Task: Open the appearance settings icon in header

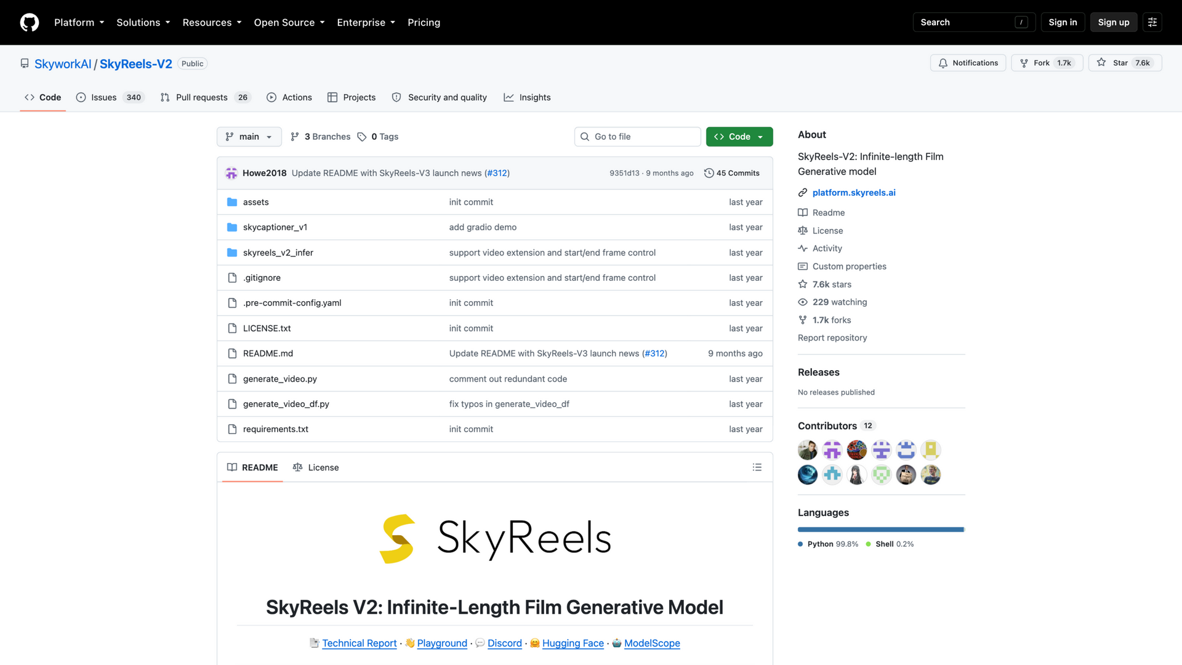Action: coord(1152,22)
